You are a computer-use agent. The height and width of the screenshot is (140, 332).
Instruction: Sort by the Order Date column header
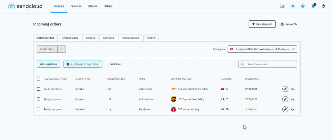click(252, 79)
